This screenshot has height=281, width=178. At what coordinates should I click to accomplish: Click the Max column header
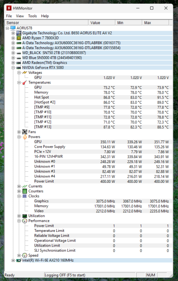(x=156, y=23)
